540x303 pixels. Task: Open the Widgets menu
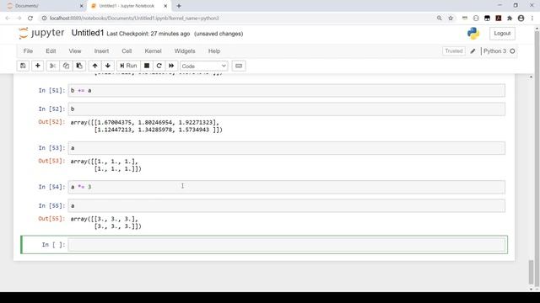(x=185, y=50)
